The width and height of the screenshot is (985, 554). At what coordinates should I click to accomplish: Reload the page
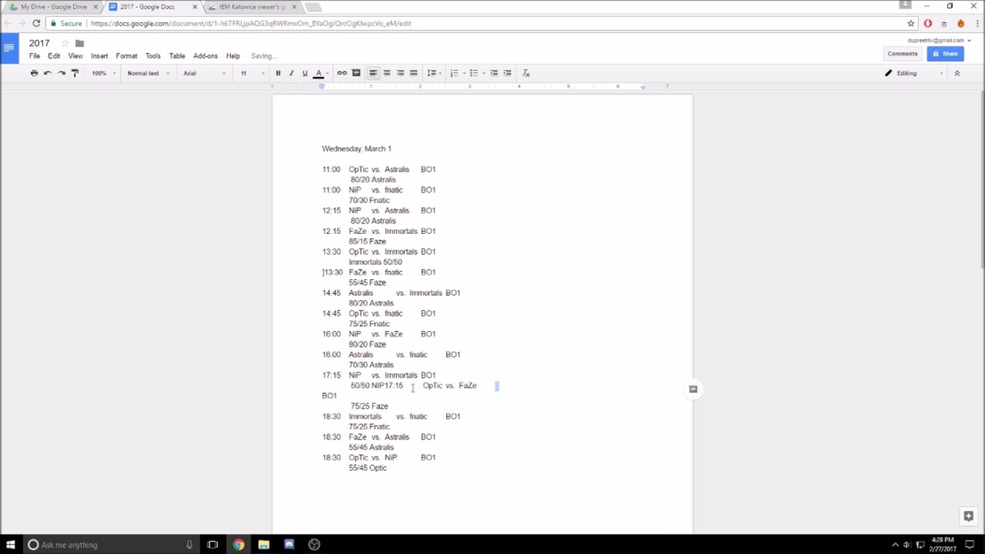coord(36,23)
